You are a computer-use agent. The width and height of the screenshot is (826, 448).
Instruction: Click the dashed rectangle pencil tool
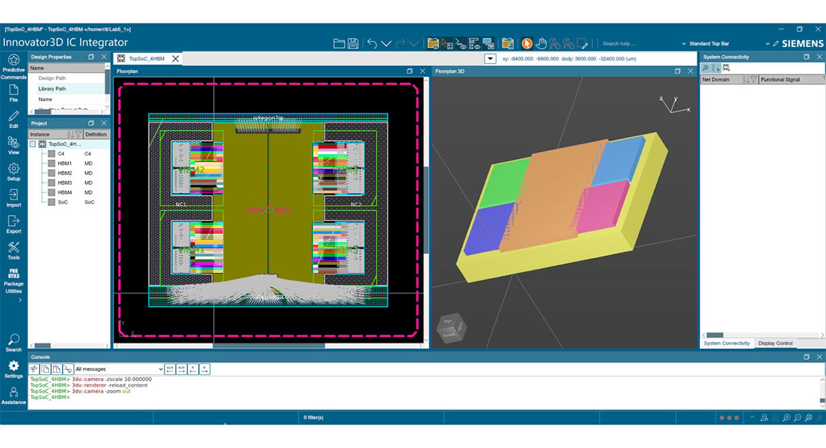pos(582,43)
